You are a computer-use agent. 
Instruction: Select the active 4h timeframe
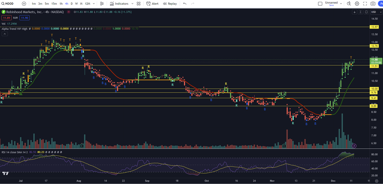pyautogui.click(x=66, y=4)
